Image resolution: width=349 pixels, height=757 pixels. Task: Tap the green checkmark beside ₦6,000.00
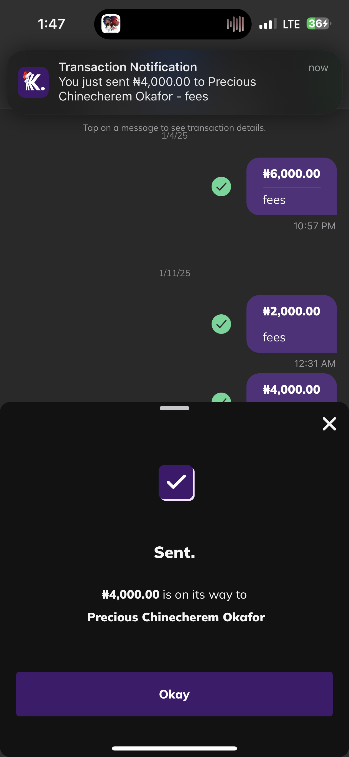click(x=221, y=186)
